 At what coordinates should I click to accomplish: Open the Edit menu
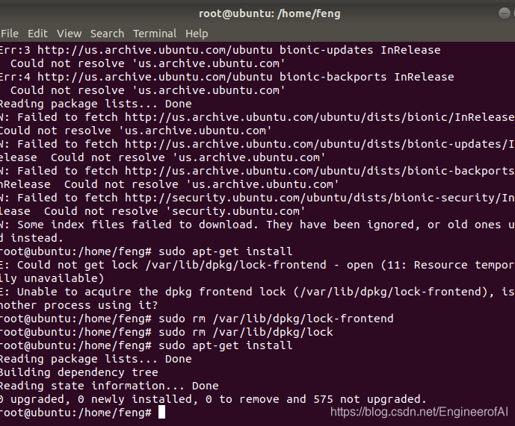(37, 34)
